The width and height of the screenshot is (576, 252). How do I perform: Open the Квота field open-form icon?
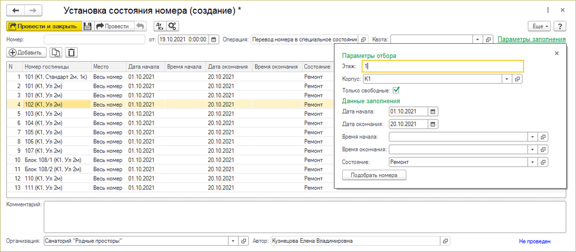[488, 39]
